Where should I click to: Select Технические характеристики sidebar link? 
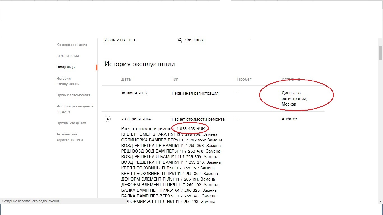pos(70,137)
